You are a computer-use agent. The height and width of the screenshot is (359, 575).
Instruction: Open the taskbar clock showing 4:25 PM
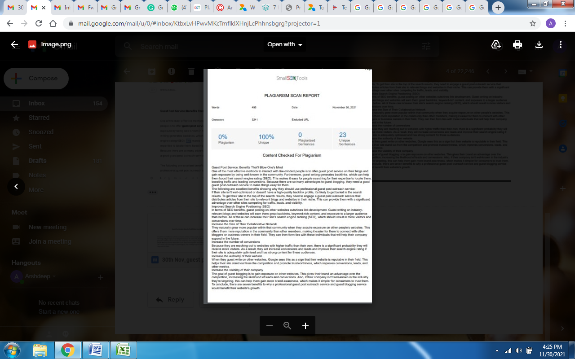[552, 350]
